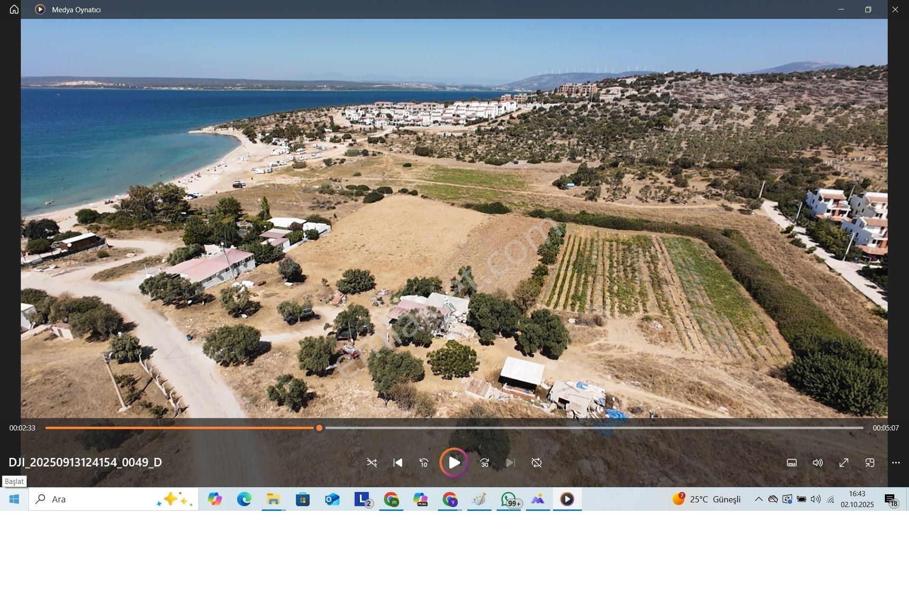Screen dimensions: 909x614
Task: Open WhatsApp from taskbar
Action: click(x=508, y=499)
